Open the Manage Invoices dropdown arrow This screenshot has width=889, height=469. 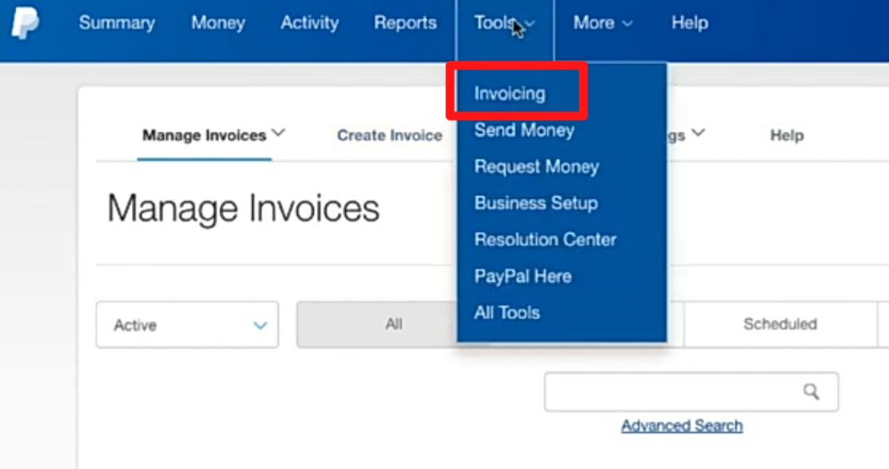pos(279,133)
